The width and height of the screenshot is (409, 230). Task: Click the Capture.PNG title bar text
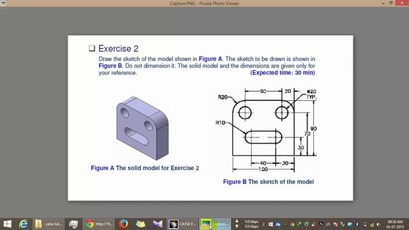[204, 3]
